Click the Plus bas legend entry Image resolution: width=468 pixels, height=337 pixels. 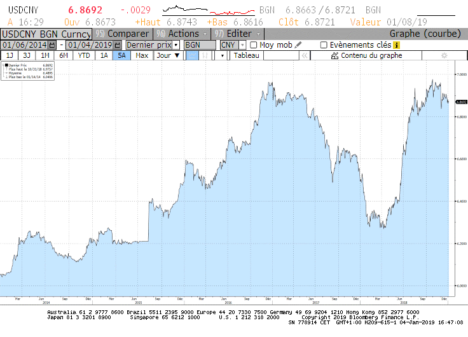tap(28, 77)
